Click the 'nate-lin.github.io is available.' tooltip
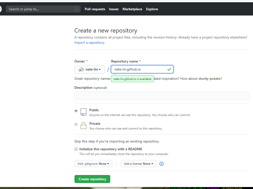 point(132,79)
